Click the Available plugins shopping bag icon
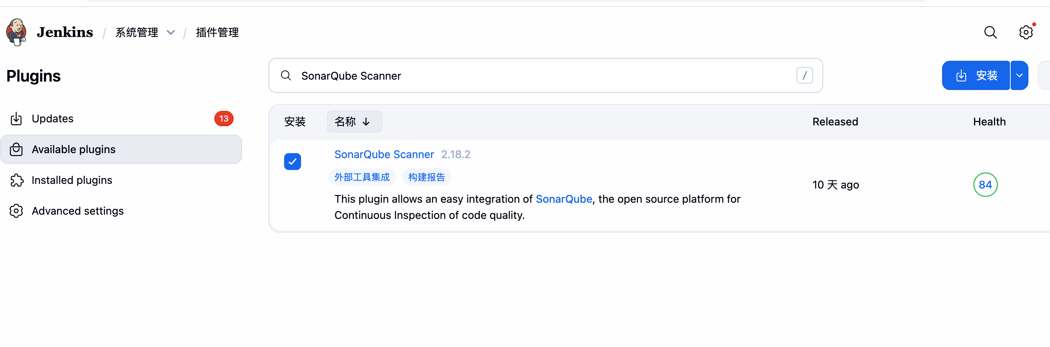Viewport: 1050px width, 347px height. click(x=16, y=149)
